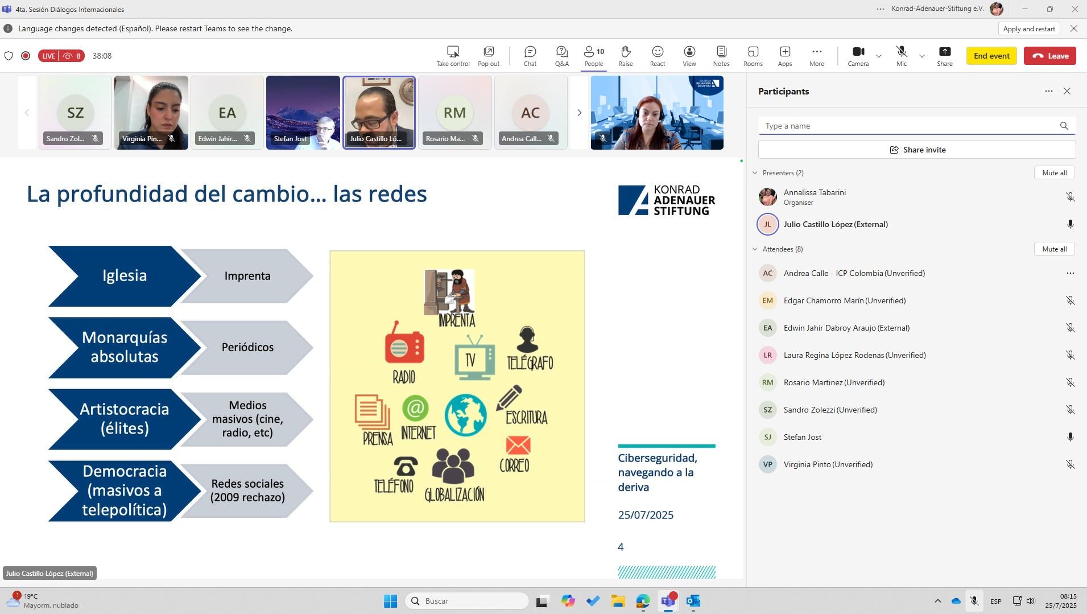Open meeting Notes
The image size is (1087, 614).
pos(721,56)
